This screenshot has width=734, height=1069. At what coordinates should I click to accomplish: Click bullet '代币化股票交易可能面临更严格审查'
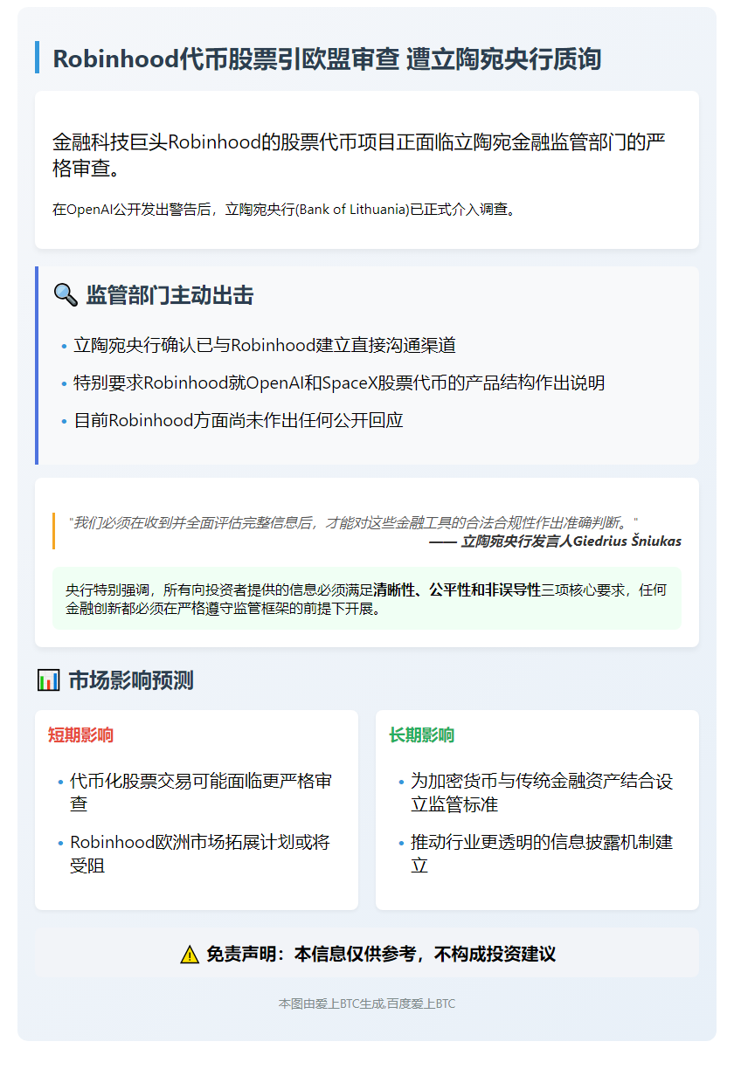[x=201, y=792]
